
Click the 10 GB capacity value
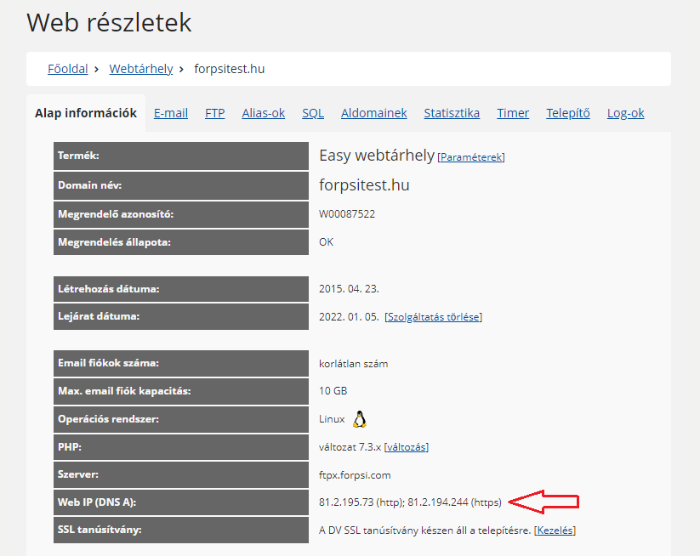click(333, 391)
